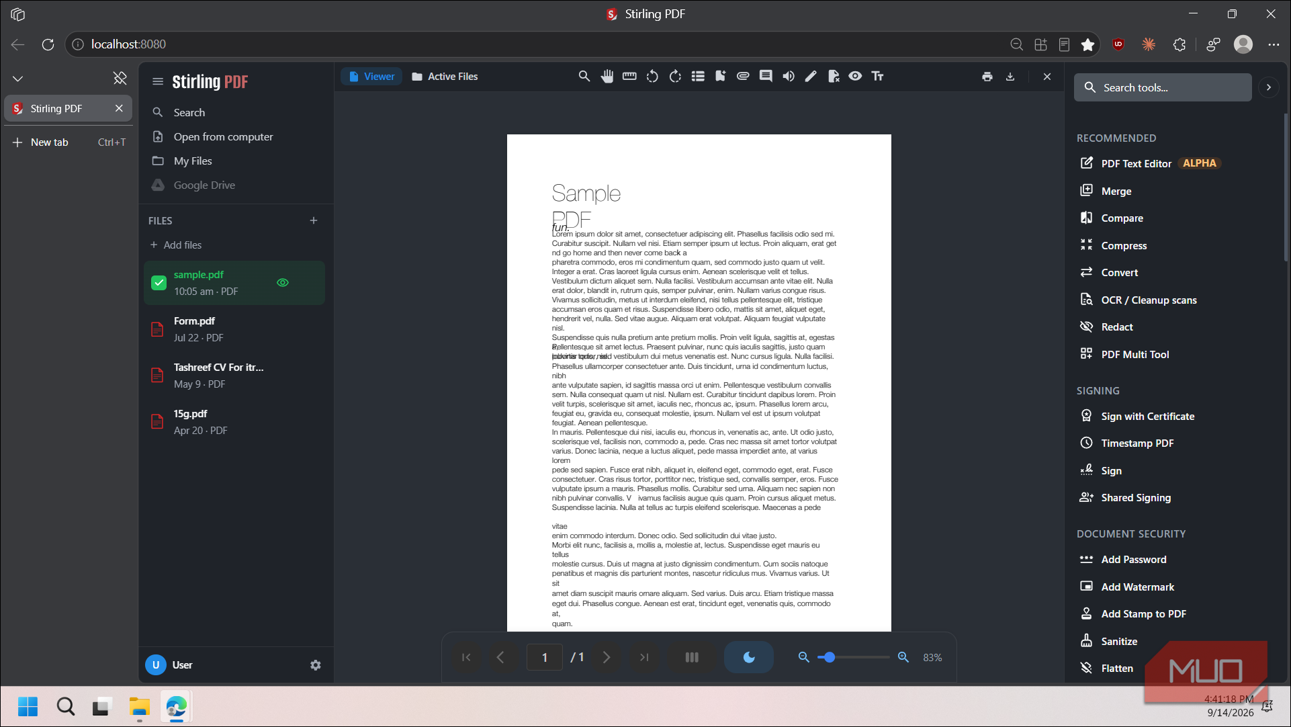
Task: Zoom in with the magnifier plus icon
Action: pyautogui.click(x=903, y=657)
